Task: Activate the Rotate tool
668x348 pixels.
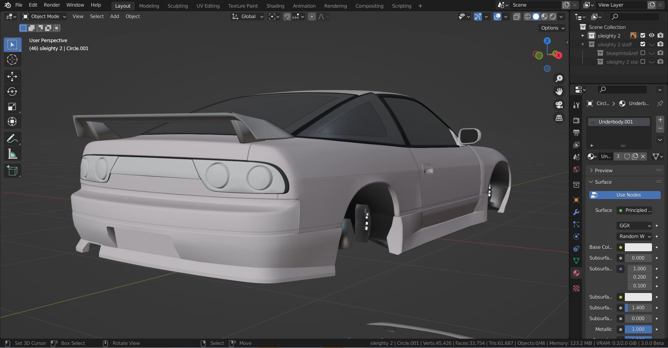Action: point(12,92)
